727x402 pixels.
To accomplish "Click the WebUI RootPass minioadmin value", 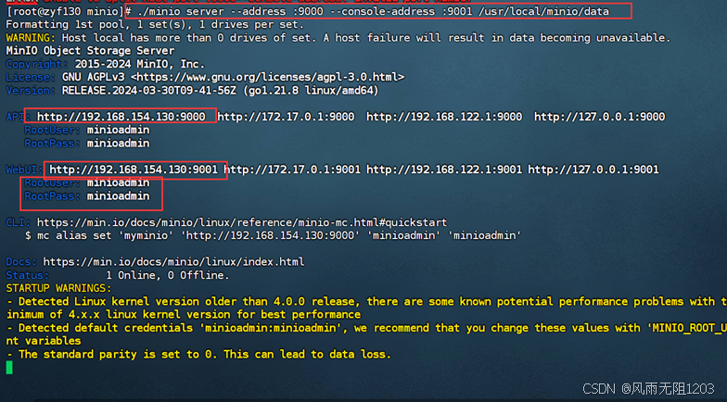I will tap(119, 196).
